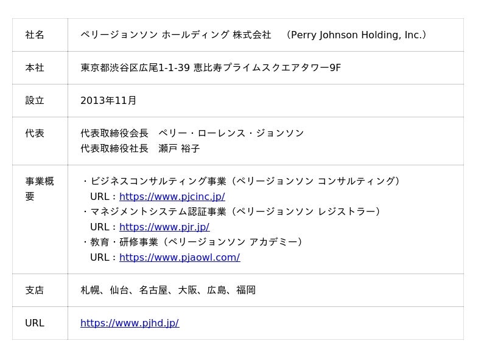Click the 本社 row label
Viewport: 487px width, 358px height.
(x=35, y=67)
